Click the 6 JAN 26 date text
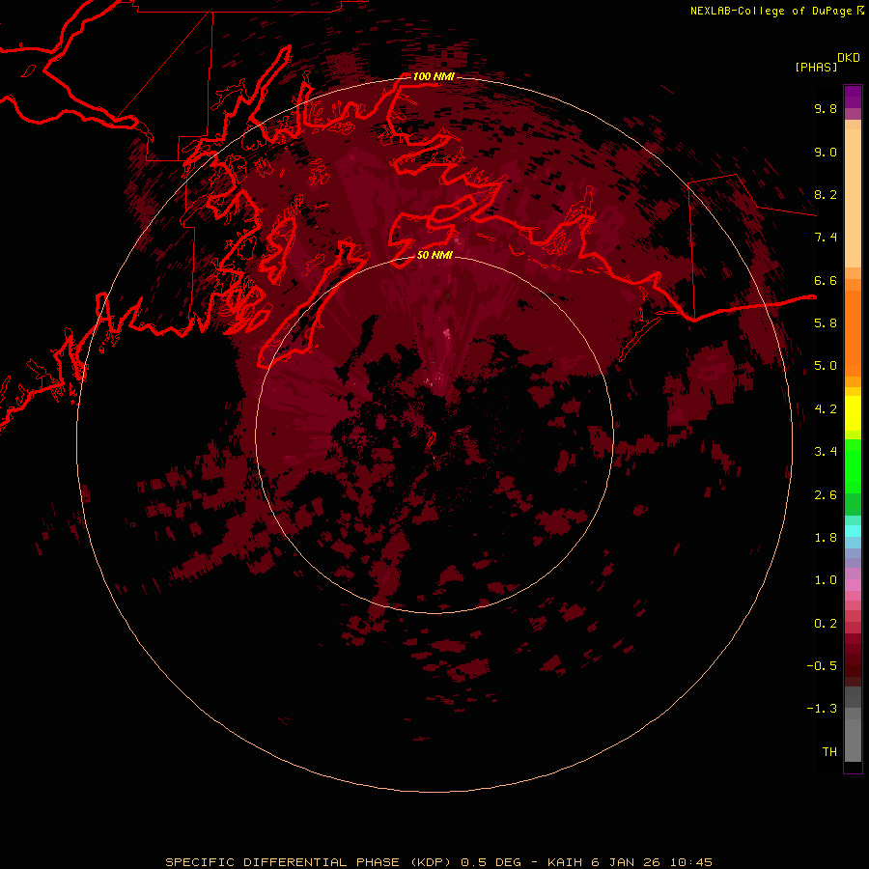869x869 pixels. pos(627,862)
